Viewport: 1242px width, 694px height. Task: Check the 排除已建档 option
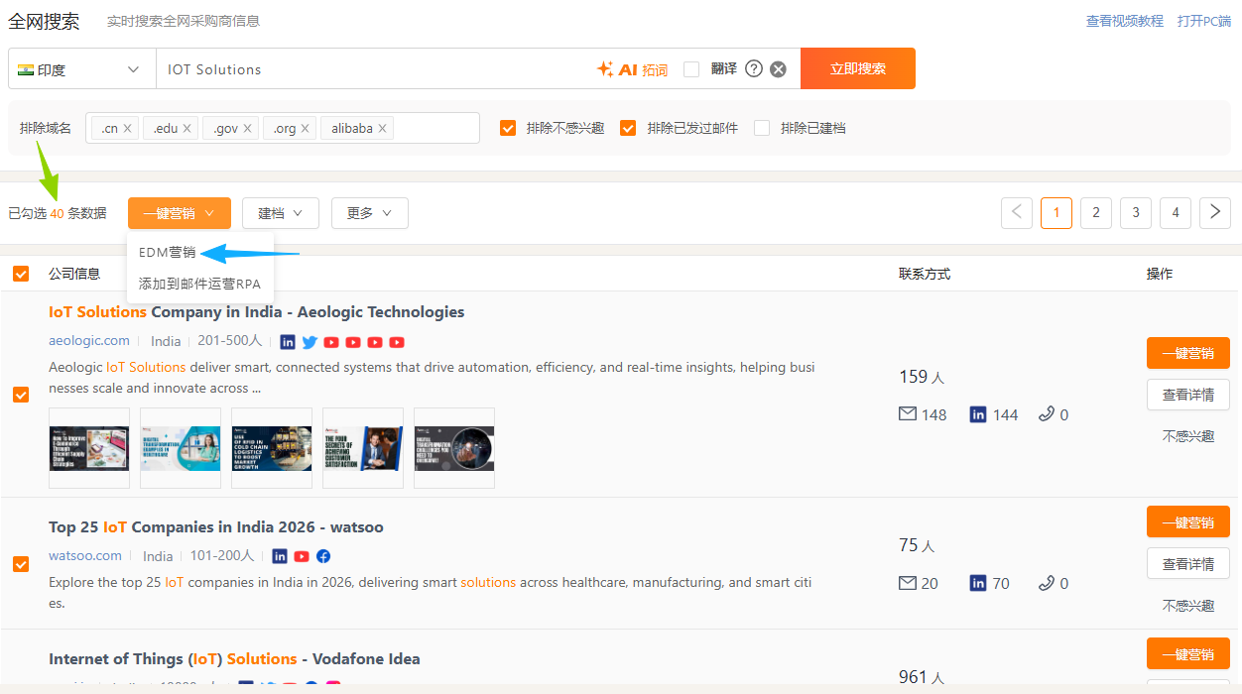(762, 128)
